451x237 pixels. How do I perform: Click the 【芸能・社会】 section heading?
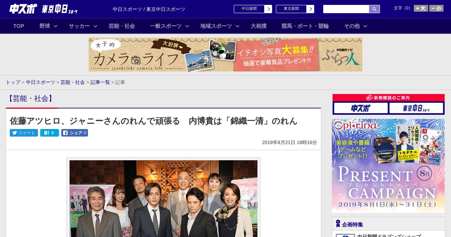tap(30, 99)
